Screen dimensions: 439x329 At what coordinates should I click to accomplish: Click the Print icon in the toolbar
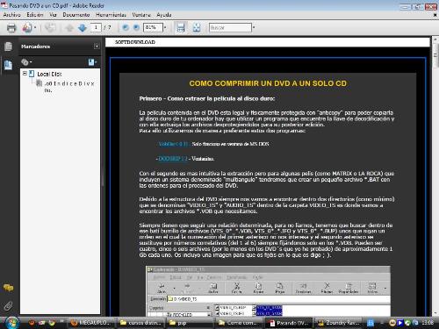point(11,28)
